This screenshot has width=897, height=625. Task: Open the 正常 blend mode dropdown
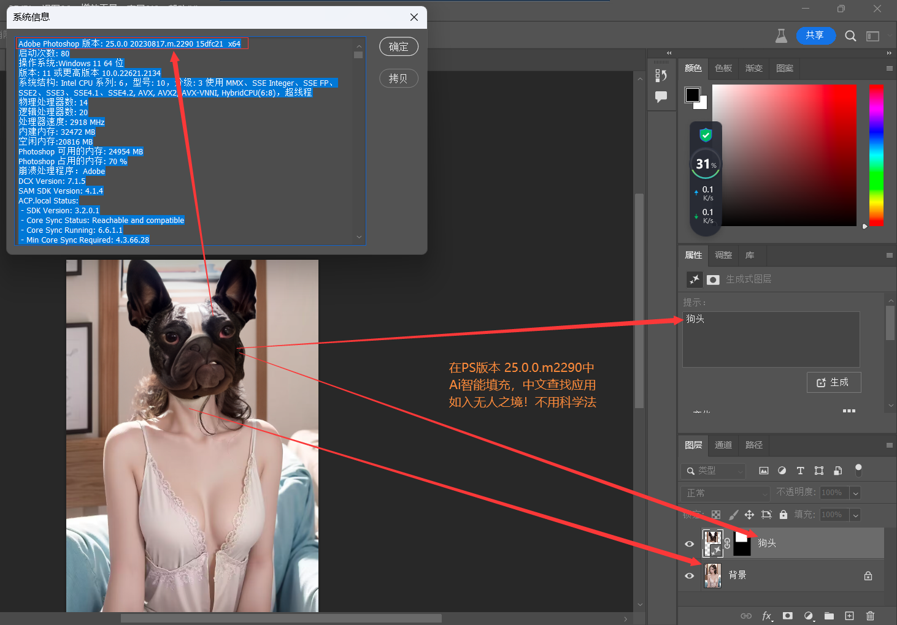(725, 493)
